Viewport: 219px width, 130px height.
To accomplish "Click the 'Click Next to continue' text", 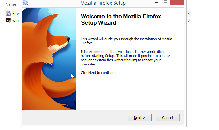I will tap(98, 73).
